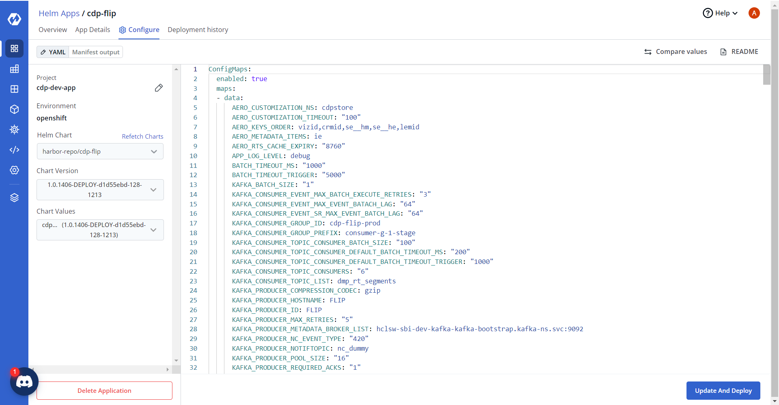Open the Chart Version dropdown
The image size is (779, 405).
100,190
